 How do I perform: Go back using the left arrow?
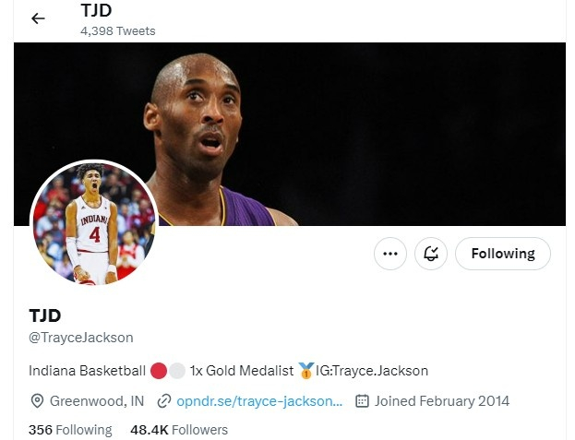coord(38,18)
